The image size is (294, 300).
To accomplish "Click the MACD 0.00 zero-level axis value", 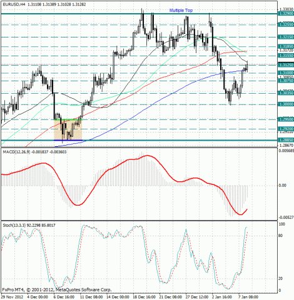I will (282, 186).
